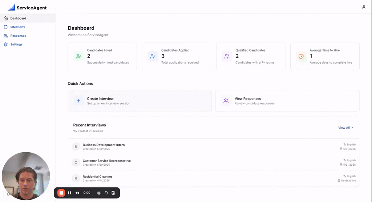Viewport: 372px width, 202px height.
Task: Click the View Responses quick action
Action: 287,101
